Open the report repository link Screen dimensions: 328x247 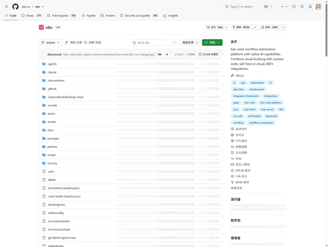(236, 188)
